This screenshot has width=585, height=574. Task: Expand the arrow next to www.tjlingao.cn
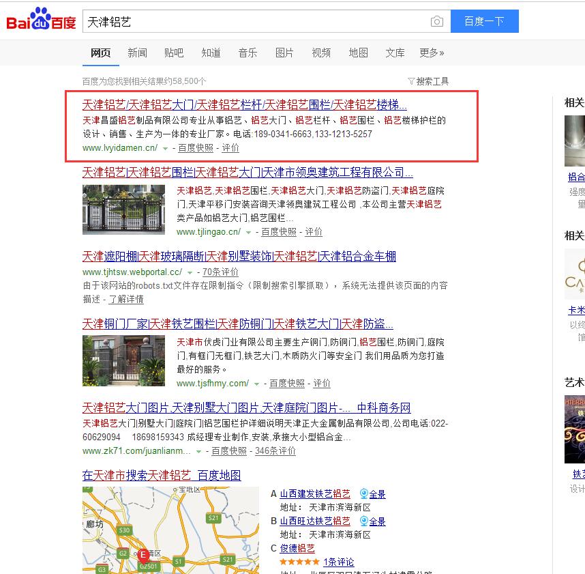(248, 233)
